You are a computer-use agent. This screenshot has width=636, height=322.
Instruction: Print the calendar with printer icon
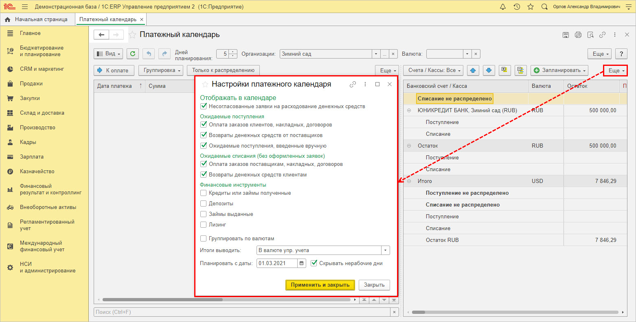[578, 35]
